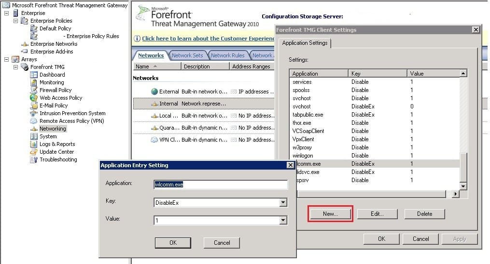Open Firewall Policy via its icon
Image resolution: width=490 pixels, height=264 pixels.
click(x=34, y=90)
